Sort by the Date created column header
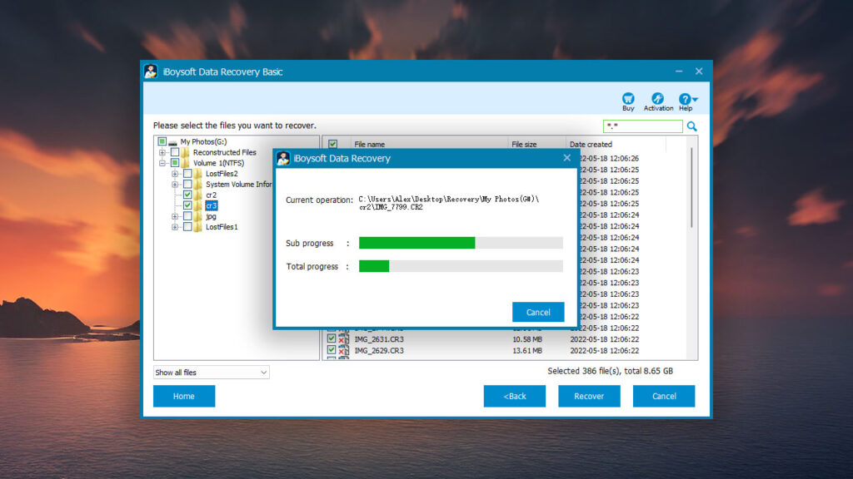 coord(590,143)
